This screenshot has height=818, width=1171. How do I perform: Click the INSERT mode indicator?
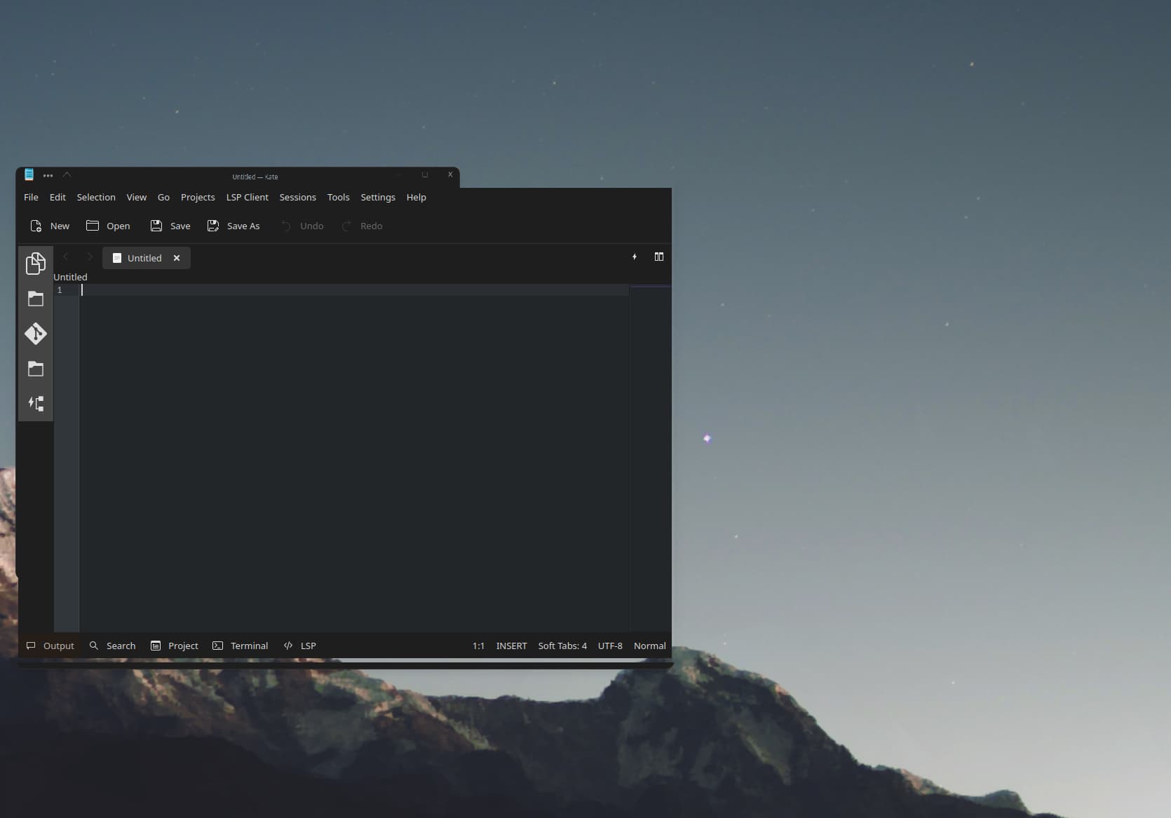(511, 646)
